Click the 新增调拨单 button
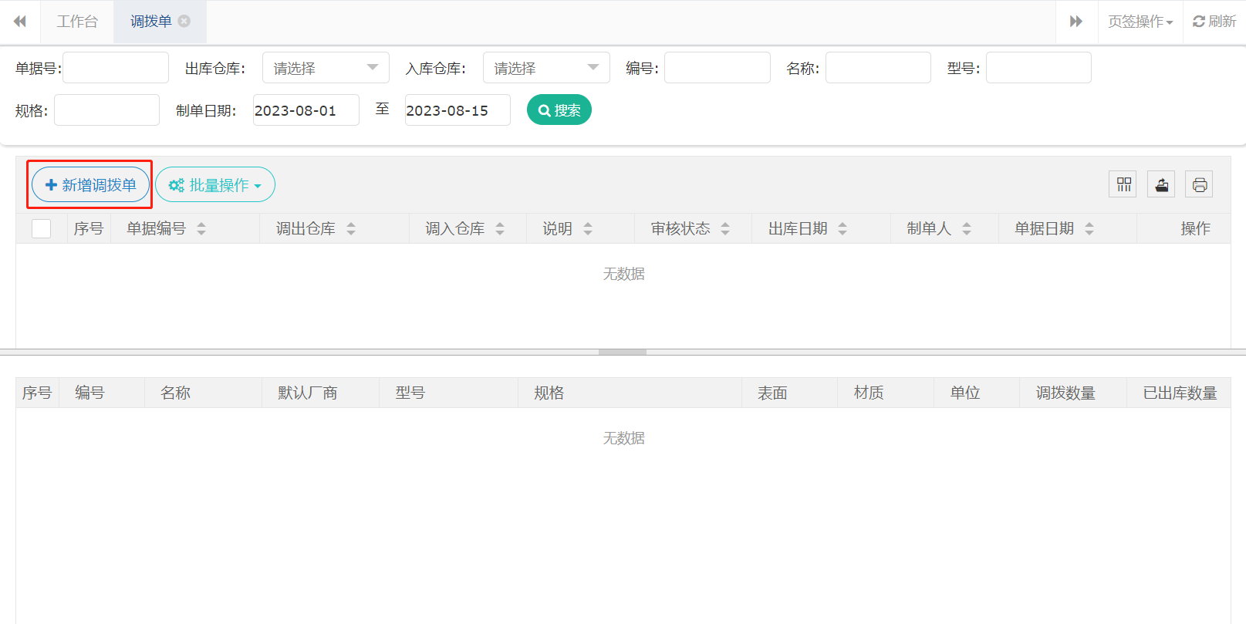Screen dimensions: 1246x624 coord(90,185)
